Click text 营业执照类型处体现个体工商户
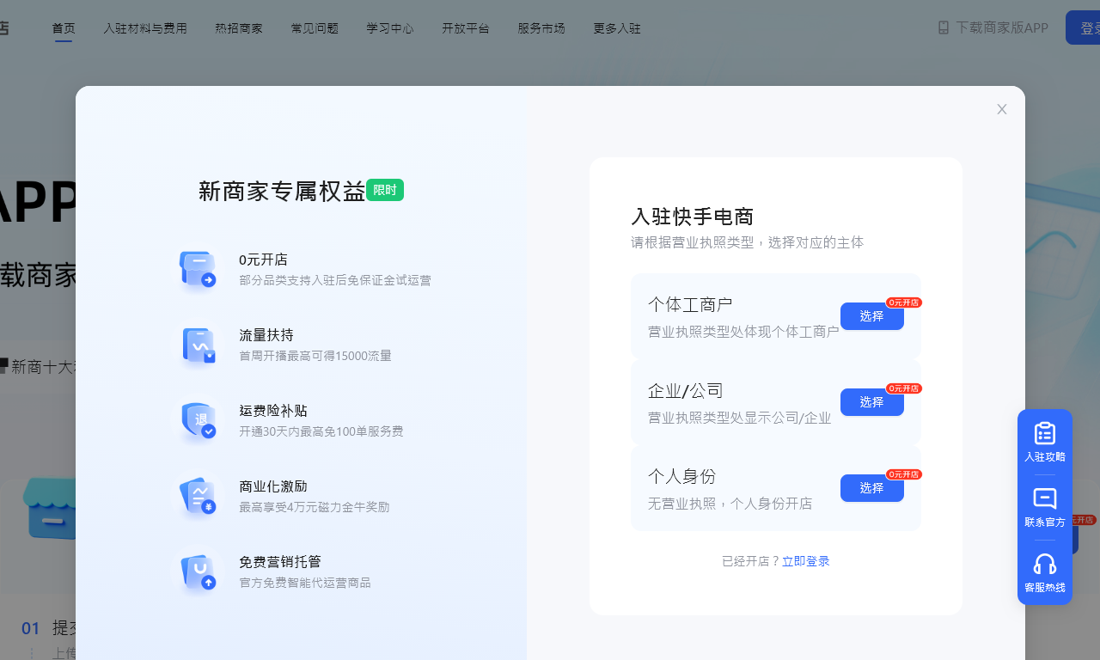The height and width of the screenshot is (660, 1100). [x=743, y=332]
